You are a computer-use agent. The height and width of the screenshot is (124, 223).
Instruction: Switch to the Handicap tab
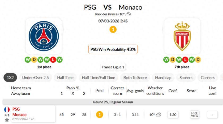click(x=163, y=78)
